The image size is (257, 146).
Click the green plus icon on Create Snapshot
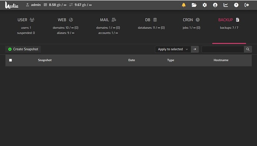tap(10, 49)
